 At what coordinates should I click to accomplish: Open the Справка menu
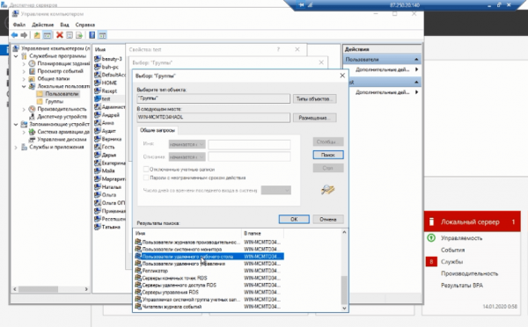[84, 25]
